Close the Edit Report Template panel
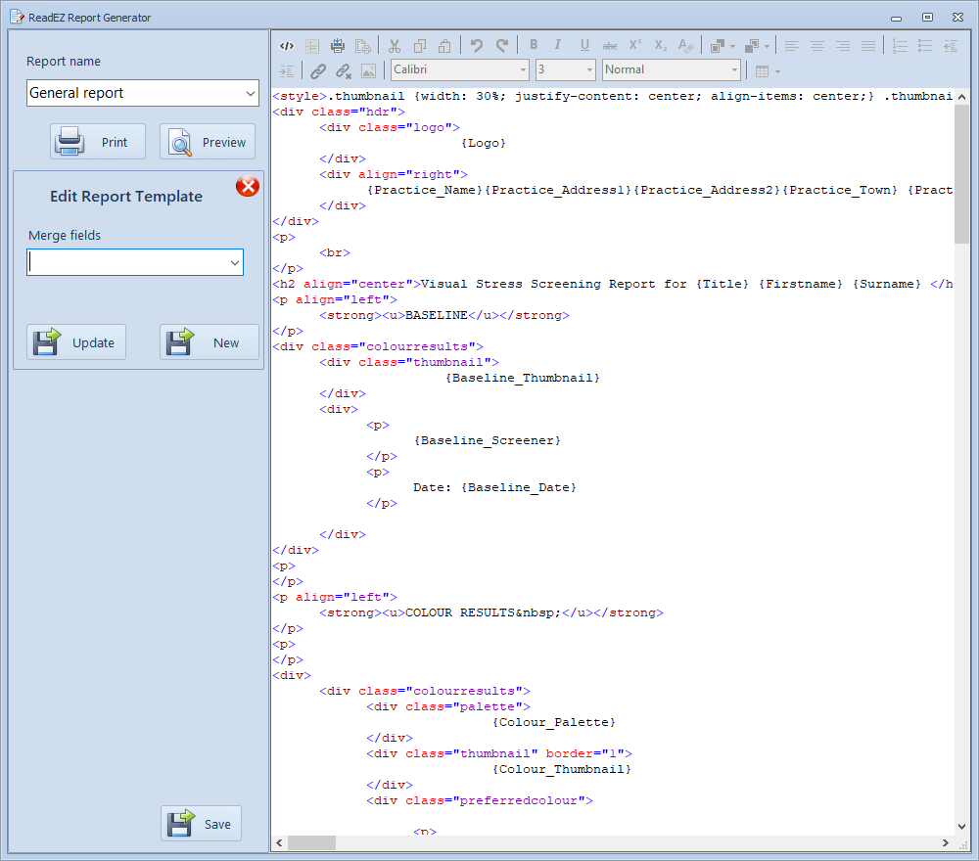Image resolution: width=979 pixels, height=861 pixels. coord(248,186)
